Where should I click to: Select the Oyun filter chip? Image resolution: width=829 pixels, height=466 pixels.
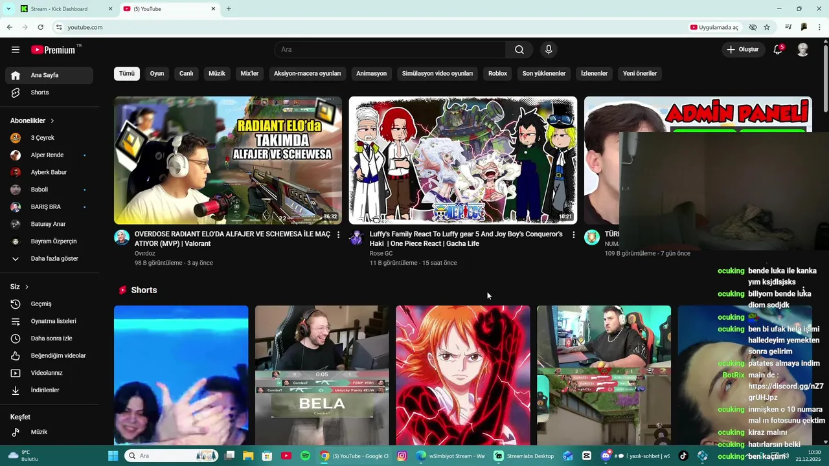pos(157,73)
